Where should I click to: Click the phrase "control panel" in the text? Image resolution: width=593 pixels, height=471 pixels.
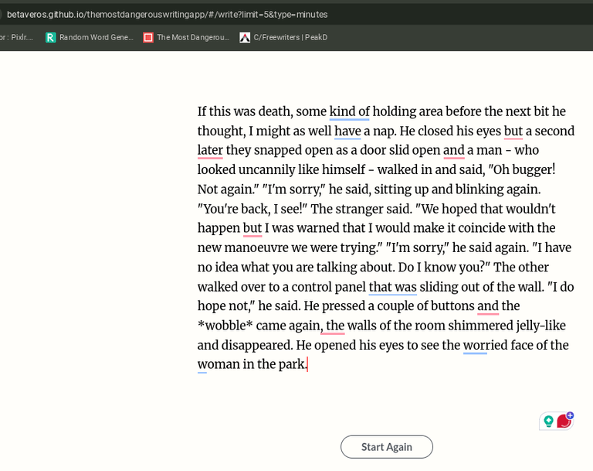point(329,287)
